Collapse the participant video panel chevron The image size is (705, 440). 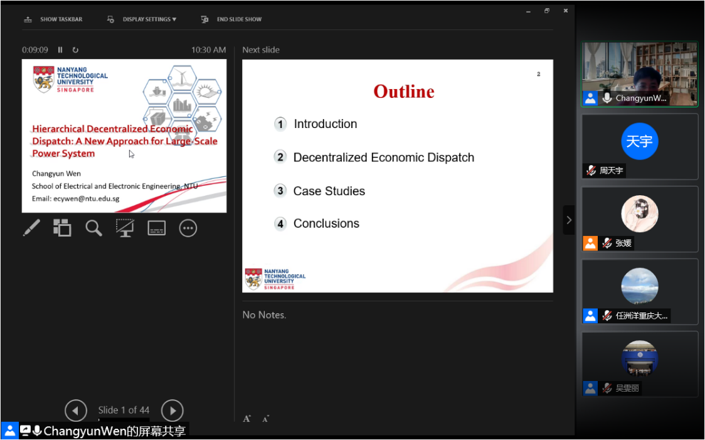[x=569, y=220]
